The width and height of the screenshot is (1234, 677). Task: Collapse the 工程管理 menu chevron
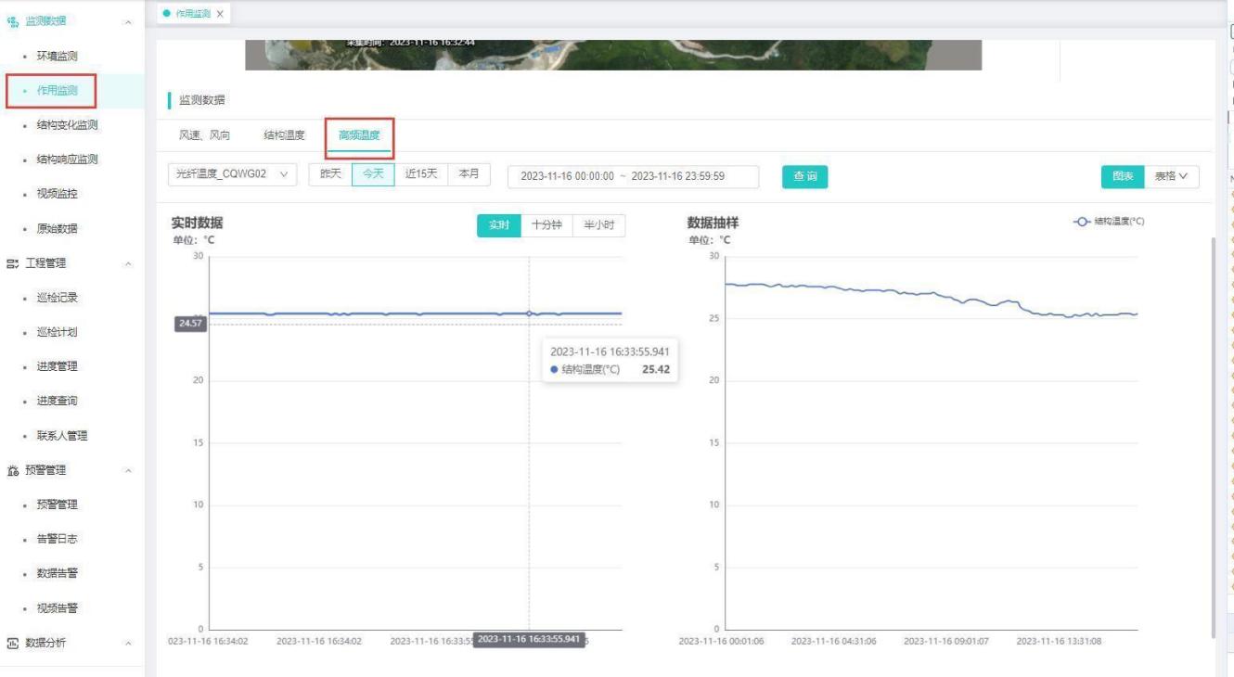click(x=128, y=264)
